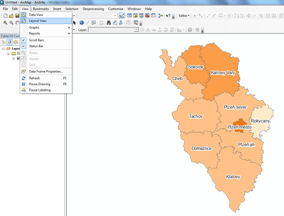Screen dimensions: 284x216
Task: Collapse the D: folder source node
Action: [9, 54]
